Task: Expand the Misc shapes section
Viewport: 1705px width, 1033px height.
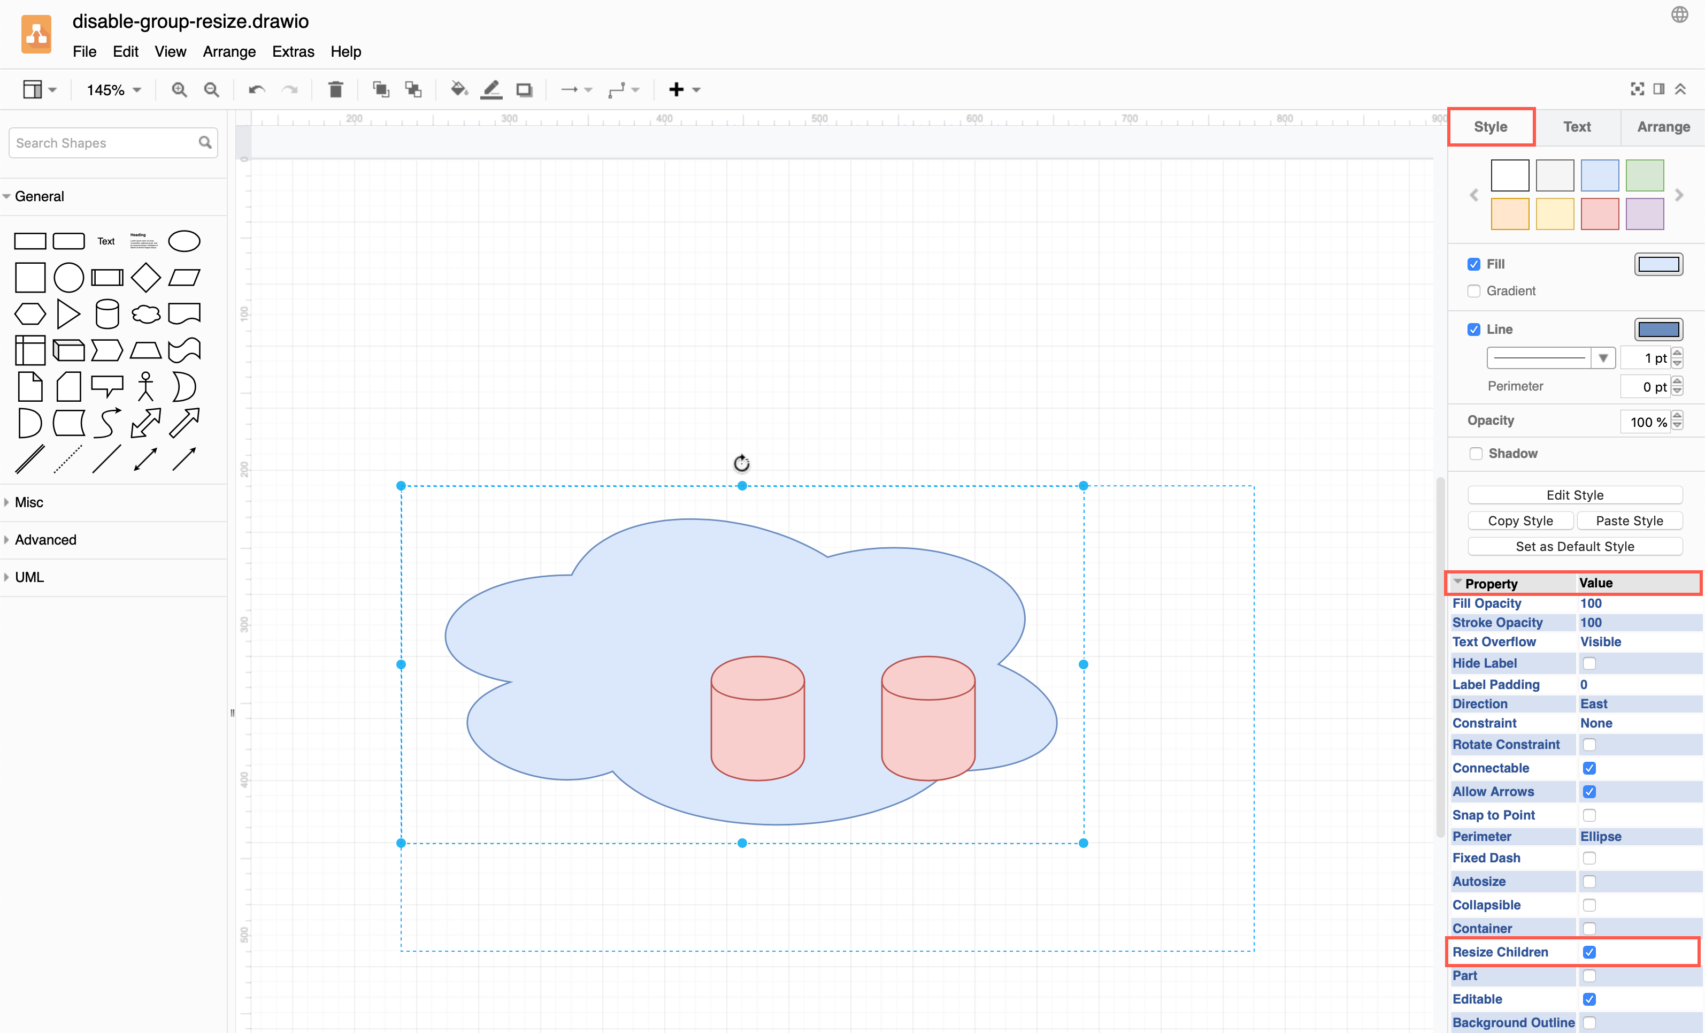Action: coord(28,502)
